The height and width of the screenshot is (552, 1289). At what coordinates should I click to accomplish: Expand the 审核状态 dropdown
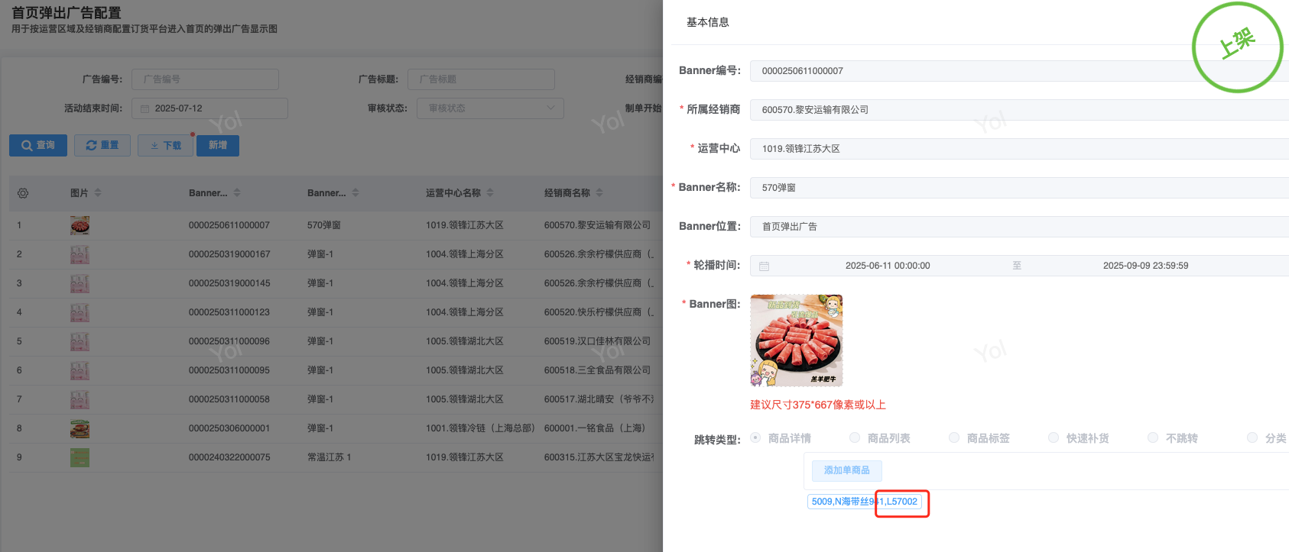pos(490,108)
